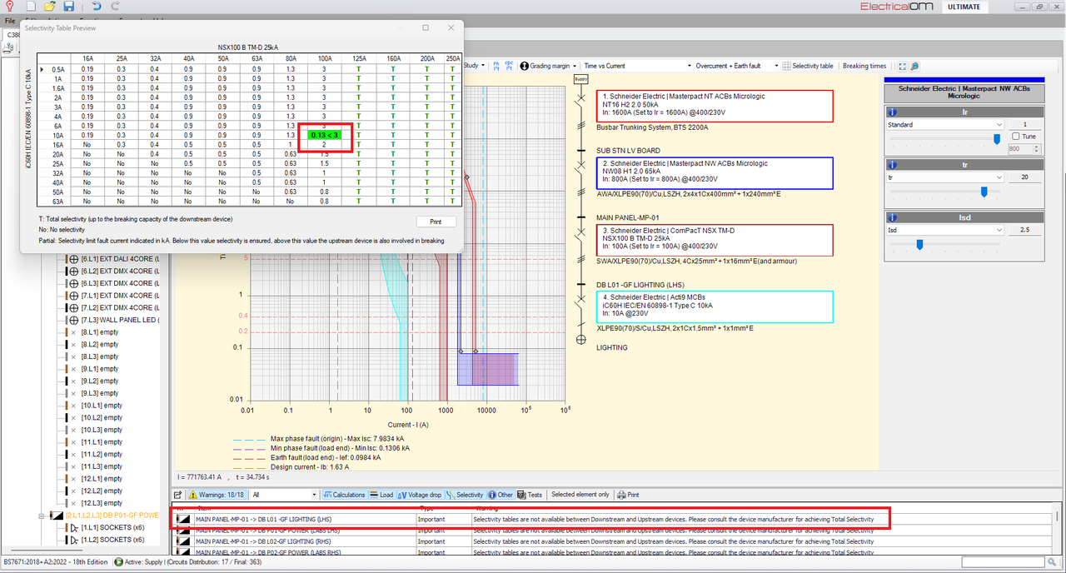1066x573 pixels.
Task: Collapse the DB P01-GF POWER tree node
Action: pyautogui.click(x=42, y=516)
